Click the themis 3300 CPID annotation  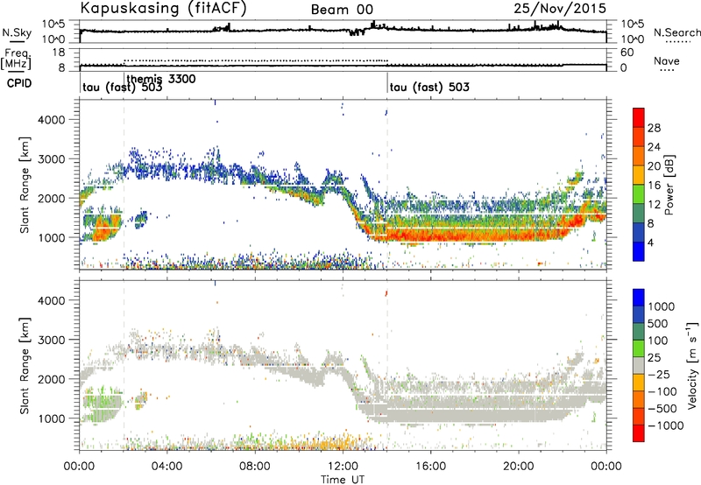pos(161,79)
